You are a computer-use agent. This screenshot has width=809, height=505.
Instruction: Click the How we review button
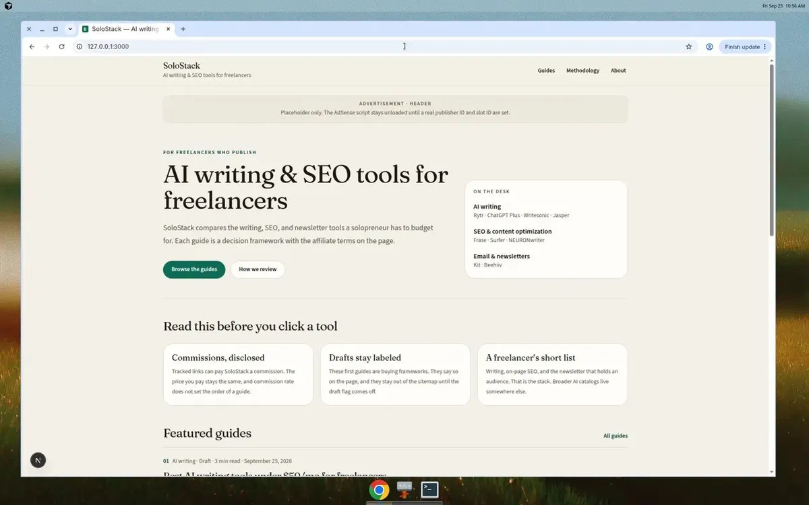click(258, 269)
